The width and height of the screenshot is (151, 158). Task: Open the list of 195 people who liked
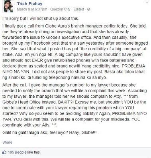click(17, 152)
